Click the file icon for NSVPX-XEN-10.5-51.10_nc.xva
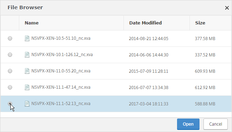This screenshot has height=132, width=232. click(x=27, y=38)
